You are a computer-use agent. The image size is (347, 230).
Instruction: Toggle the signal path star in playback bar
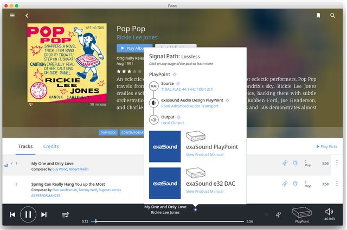point(195,209)
